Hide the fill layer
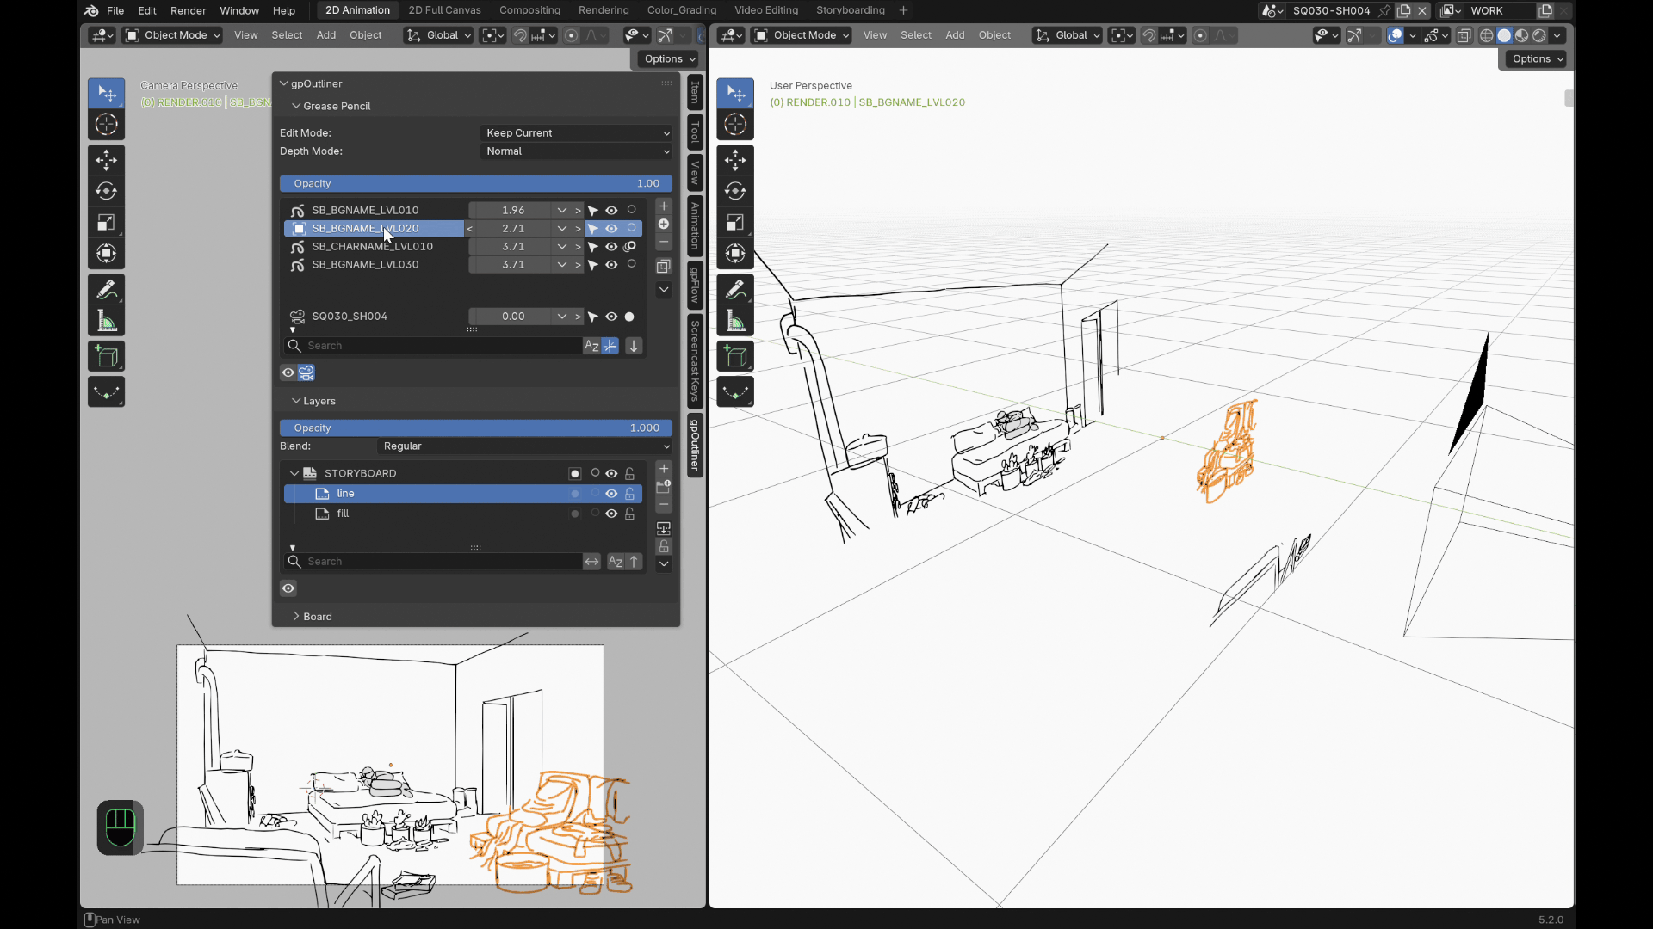Image resolution: width=1653 pixels, height=929 pixels. 611,514
